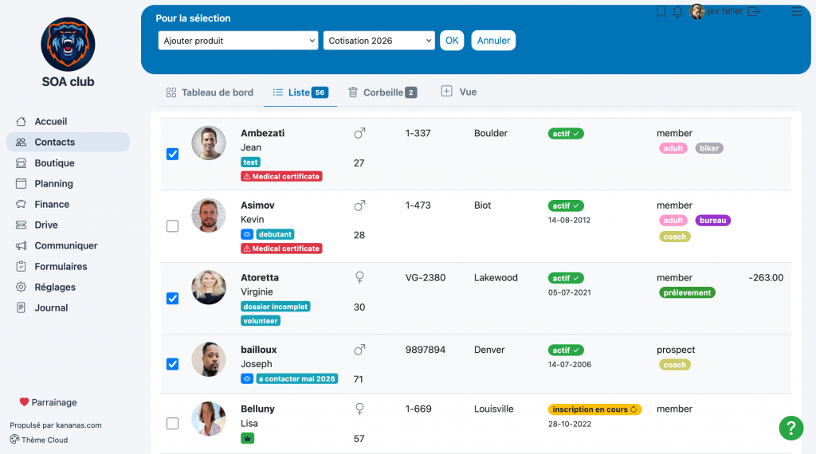The width and height of the screenshot is (816, 454).
Task: Click the Thème Cloud link
Action: click(x=39, y=440)
